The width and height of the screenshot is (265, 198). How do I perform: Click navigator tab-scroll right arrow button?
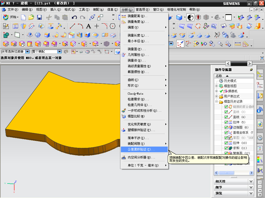250,64
